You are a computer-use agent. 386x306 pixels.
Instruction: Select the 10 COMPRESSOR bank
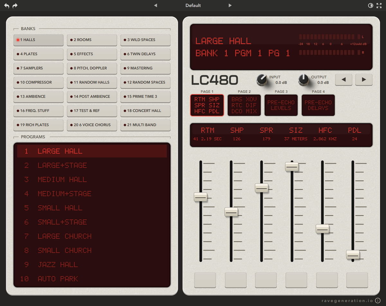pyautogui.click(x=39, y=82)
